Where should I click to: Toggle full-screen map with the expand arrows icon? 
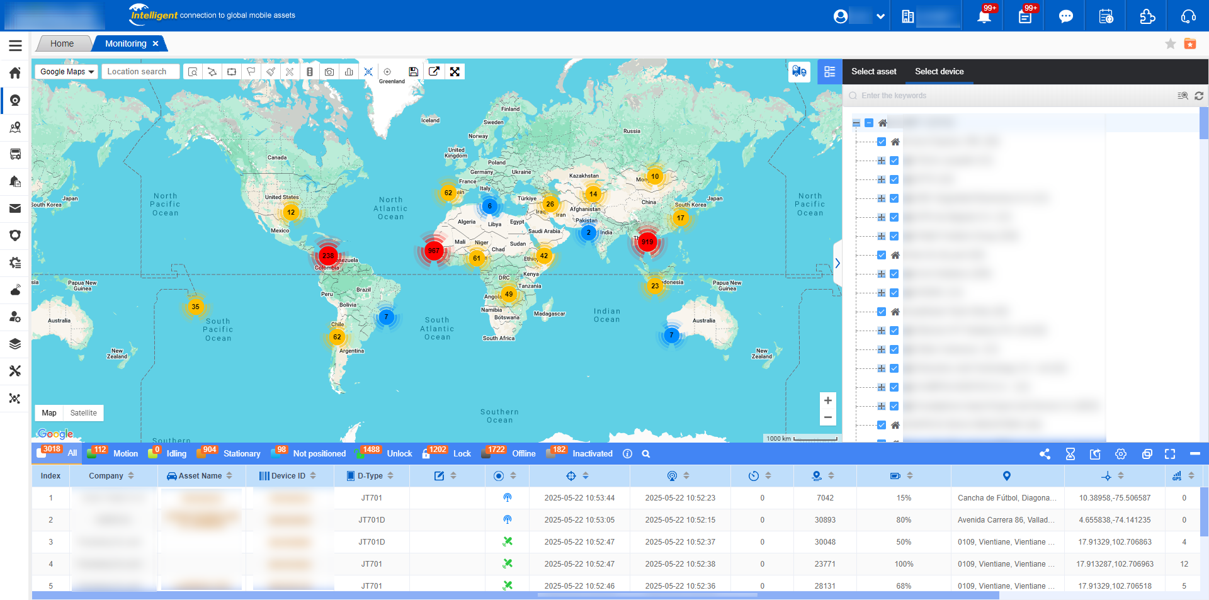coord(455,72)
